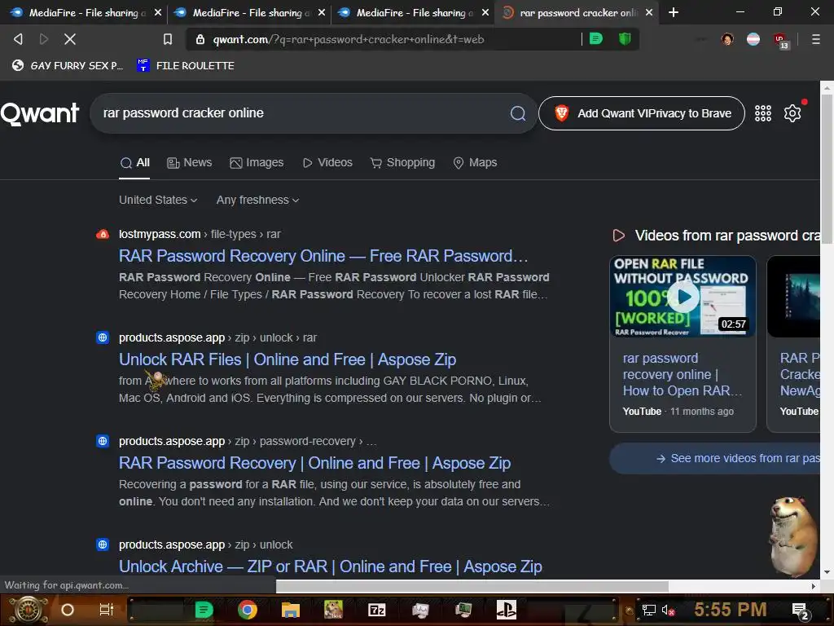Expand the Any freshness dropdown

[x=257, y=201]
